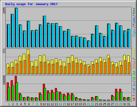Click the "Files" legend label
This screenshot has width=137, height=107.
click(x=134, y=21)
